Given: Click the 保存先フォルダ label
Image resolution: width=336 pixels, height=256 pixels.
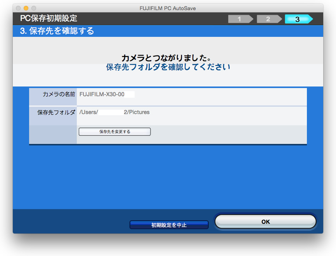Looking at the screenshot, I should [x=56, y=112].
